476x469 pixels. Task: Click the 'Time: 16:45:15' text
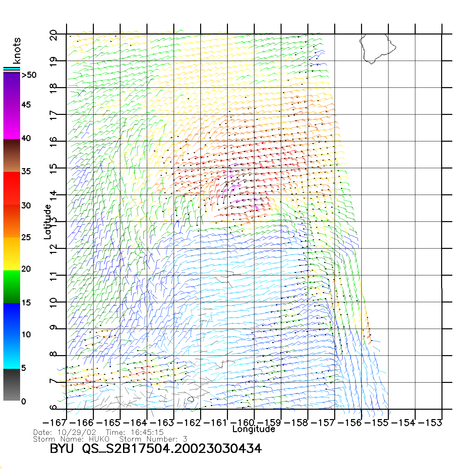pyautogui.click(x=134, y=432)
